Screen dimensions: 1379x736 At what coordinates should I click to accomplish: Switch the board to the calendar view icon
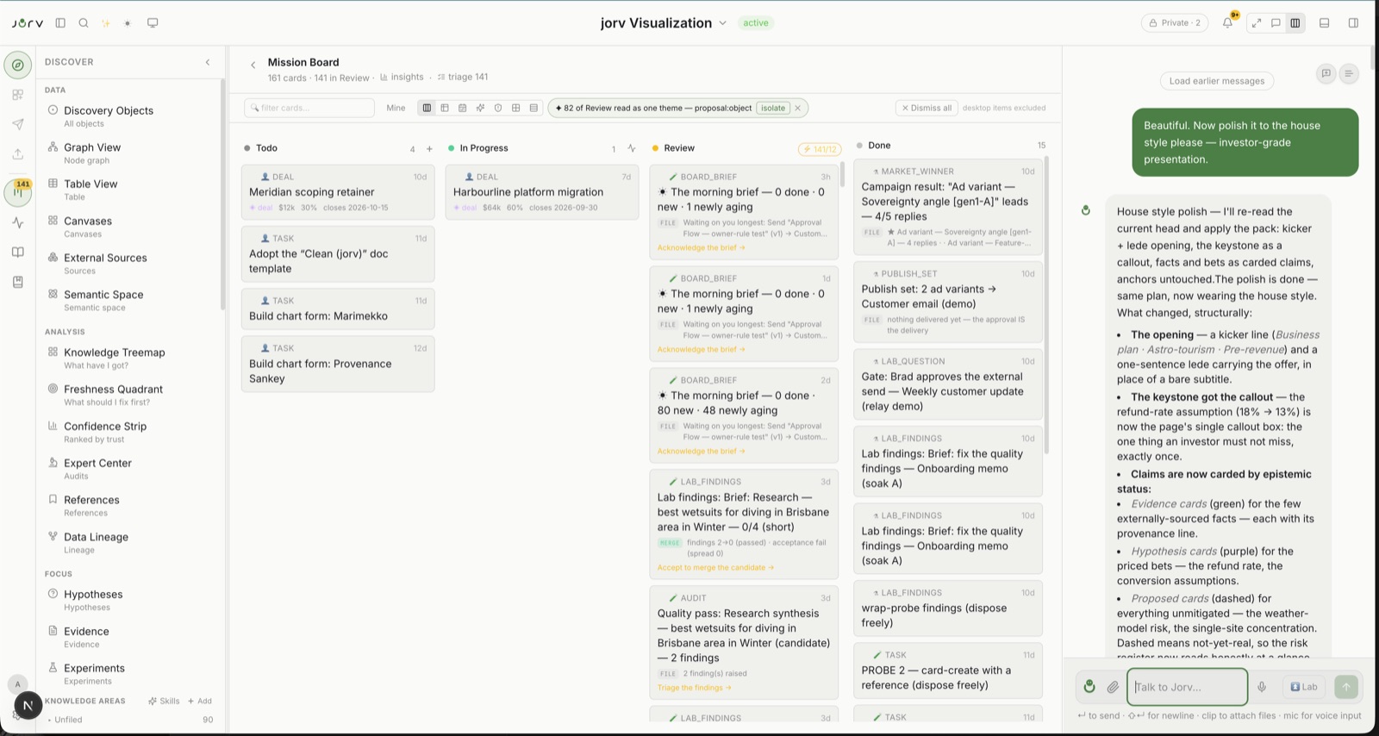point(463,108)
